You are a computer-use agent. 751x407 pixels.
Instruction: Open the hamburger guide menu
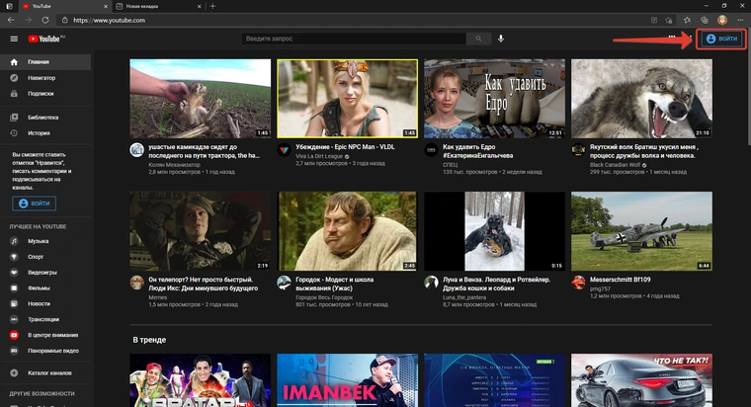click(x=14, y=40)
